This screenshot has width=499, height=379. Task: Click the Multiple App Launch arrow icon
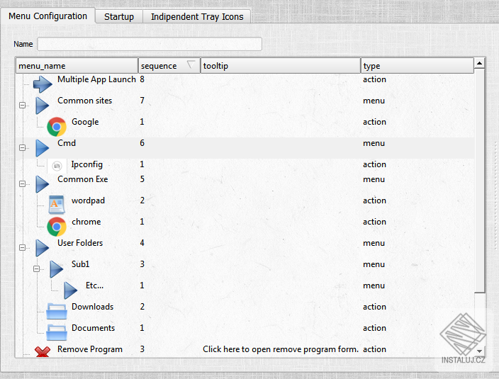pyautogui.click(x=43, y=84)
